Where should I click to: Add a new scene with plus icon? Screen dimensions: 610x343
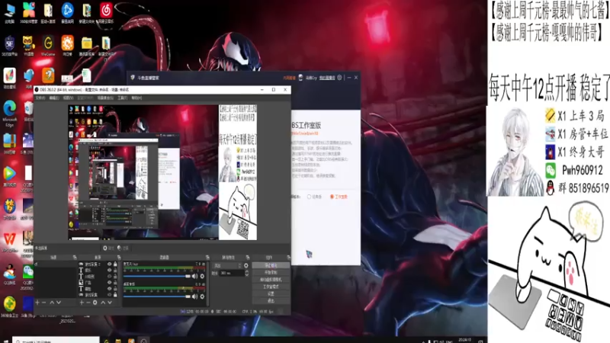pyautogui.click(x=37, y=302)
